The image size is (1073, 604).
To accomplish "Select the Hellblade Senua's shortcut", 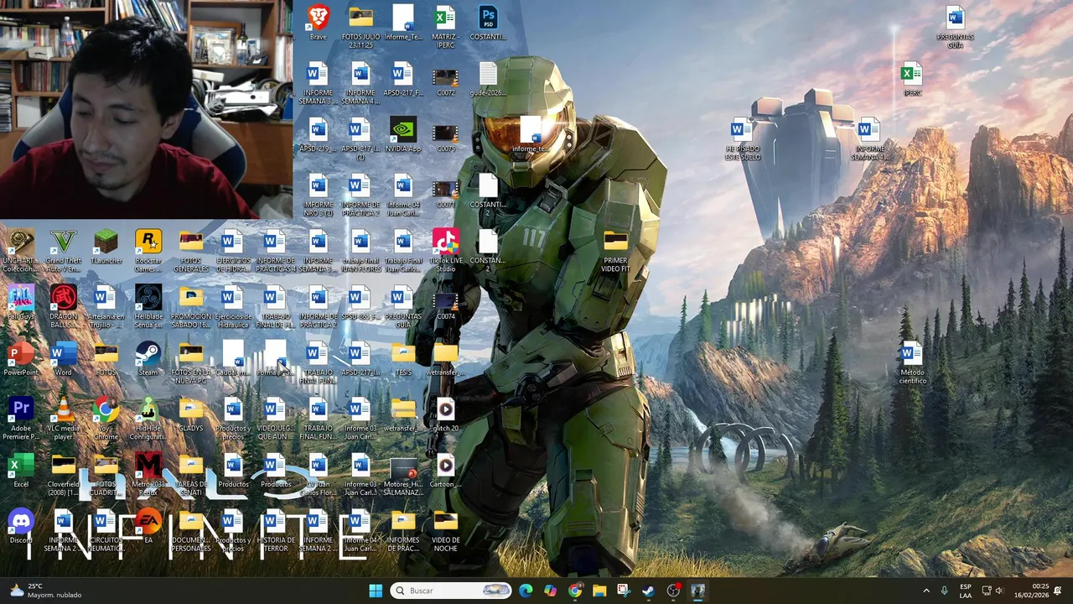I will click(148, 306).
